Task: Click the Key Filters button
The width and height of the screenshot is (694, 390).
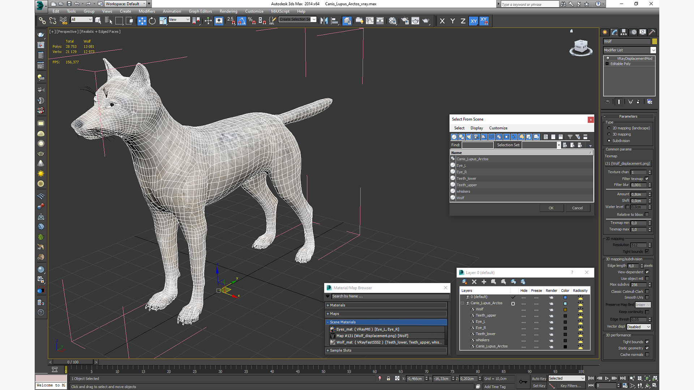Action: 570,386
